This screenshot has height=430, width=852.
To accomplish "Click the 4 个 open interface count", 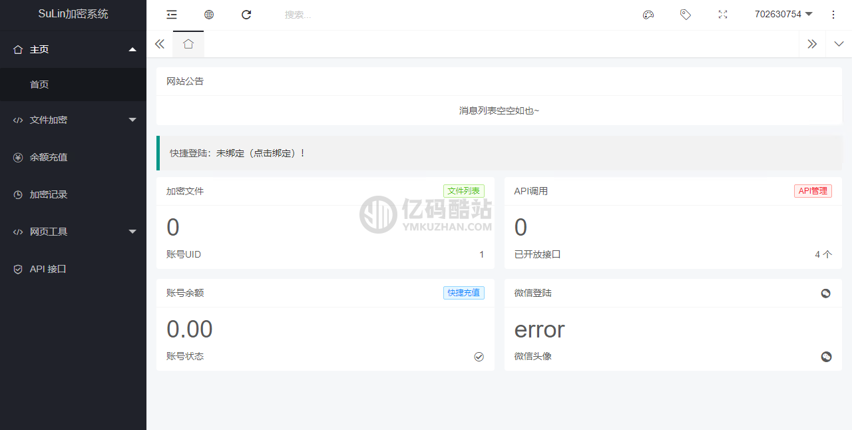I will 823,254.
